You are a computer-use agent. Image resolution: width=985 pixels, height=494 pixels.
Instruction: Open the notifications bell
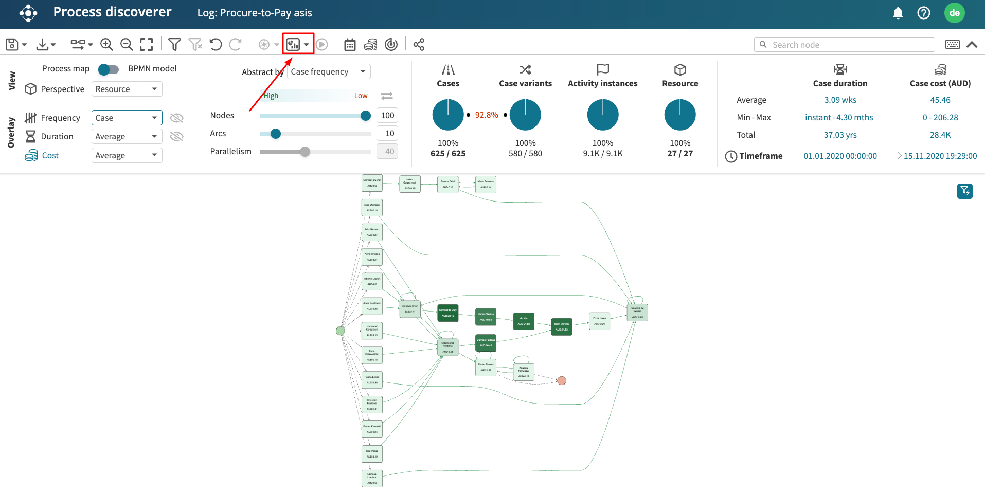[x=898, y=13]
